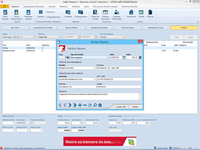This screenshot has width=200, height=150.
Task: Go to the next receipt record
Action: (x=70, y=105)
